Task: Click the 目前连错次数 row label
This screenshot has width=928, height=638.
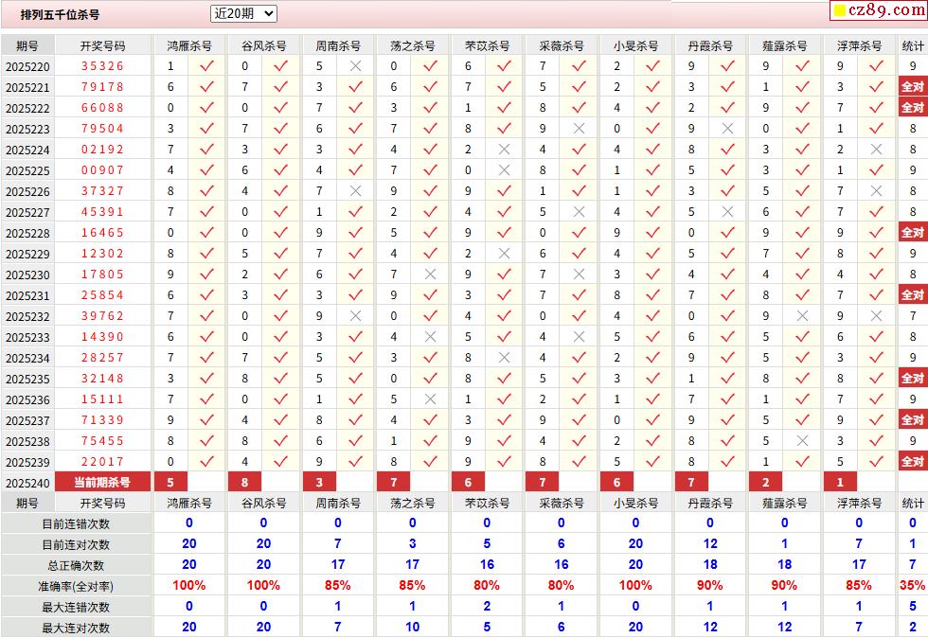Action: click(76, 523)
